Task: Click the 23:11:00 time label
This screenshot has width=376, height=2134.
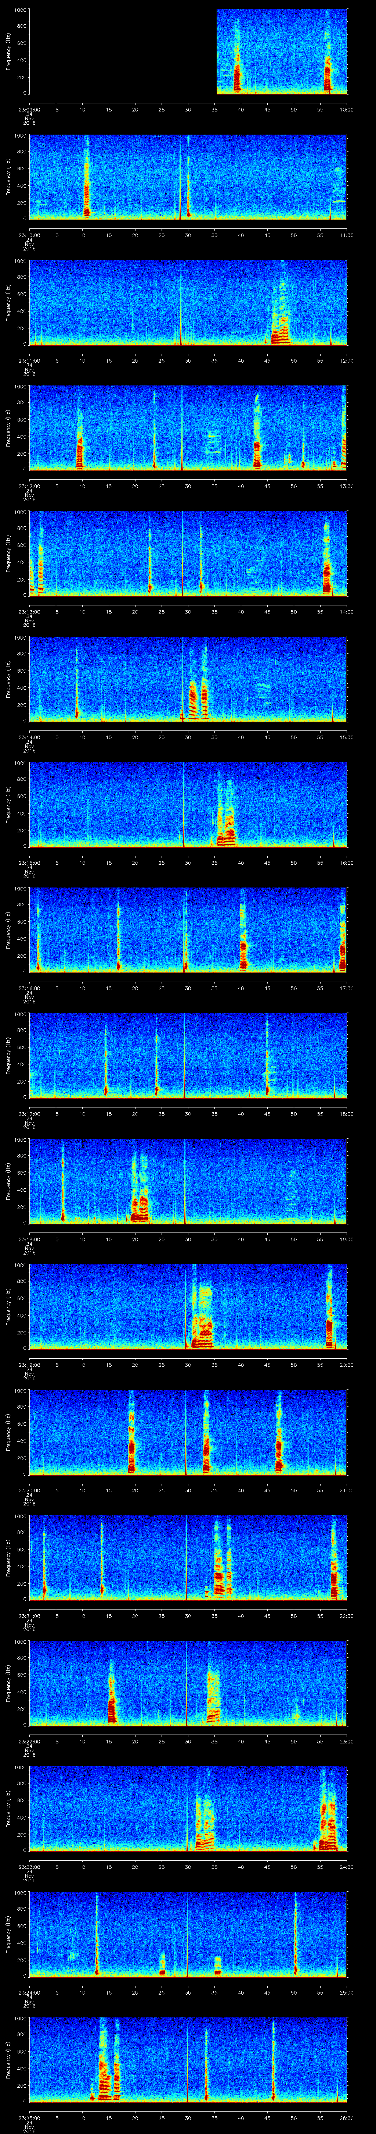Action: [x=30, y=360]
